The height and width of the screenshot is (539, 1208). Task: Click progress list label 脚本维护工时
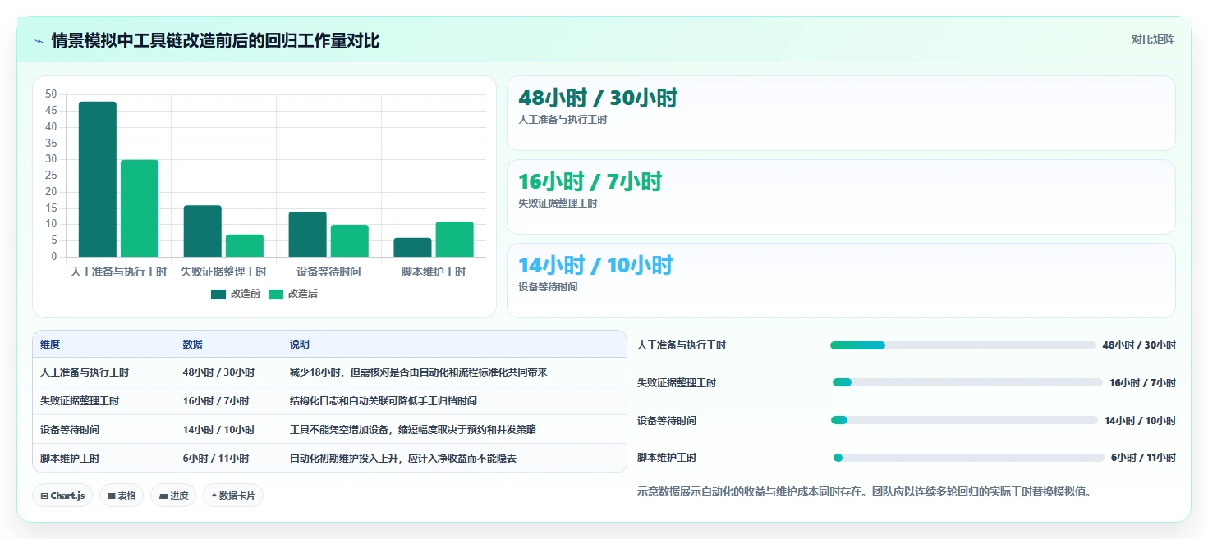point(667,458)
